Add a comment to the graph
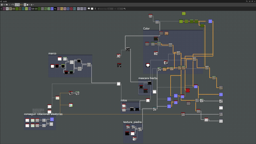Viewport: 256px width, 144px height. 89,9
